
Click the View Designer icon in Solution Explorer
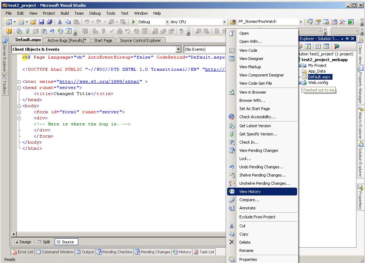tap(326, 46)
